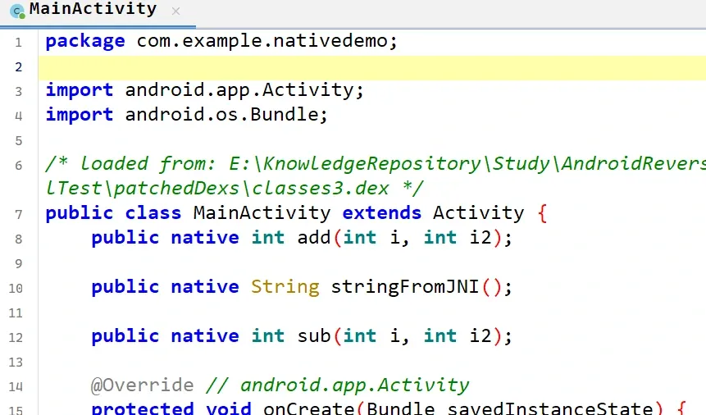Click the 'add' method name

[314, 237]
